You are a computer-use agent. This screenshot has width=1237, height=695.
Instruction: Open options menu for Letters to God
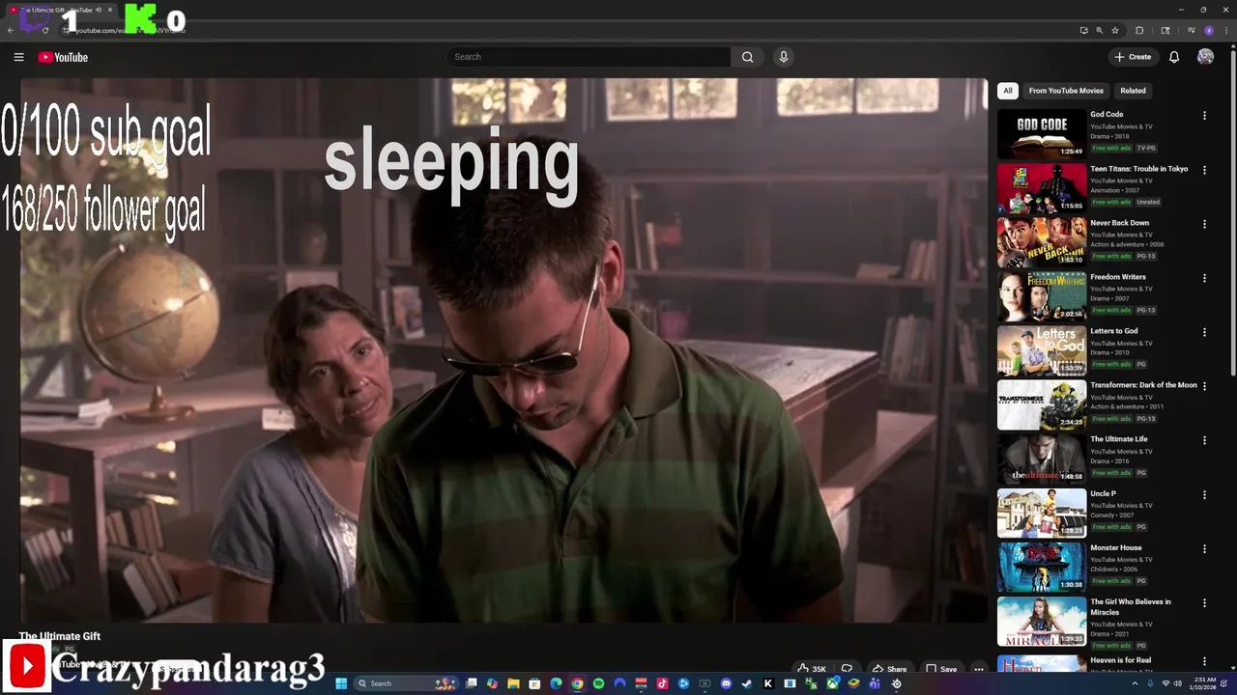coord(1204,332)
